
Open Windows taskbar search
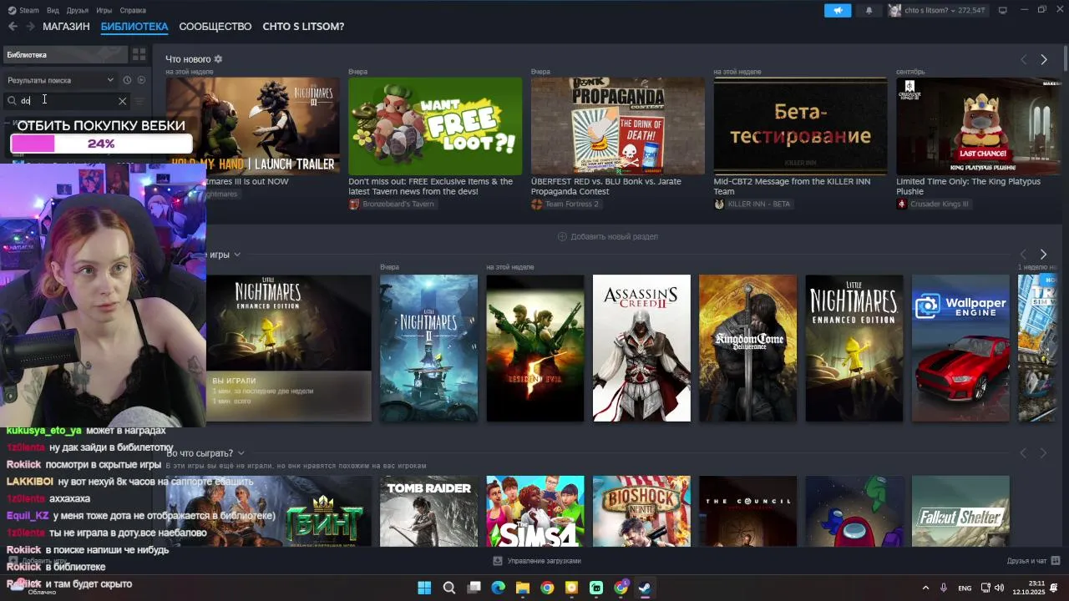[449, 588]
